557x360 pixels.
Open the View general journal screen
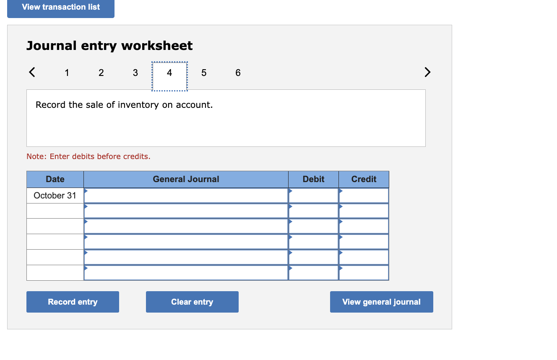click(x=381, y=302)
